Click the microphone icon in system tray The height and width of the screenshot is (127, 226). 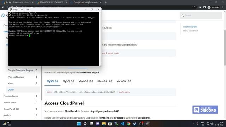197,124
